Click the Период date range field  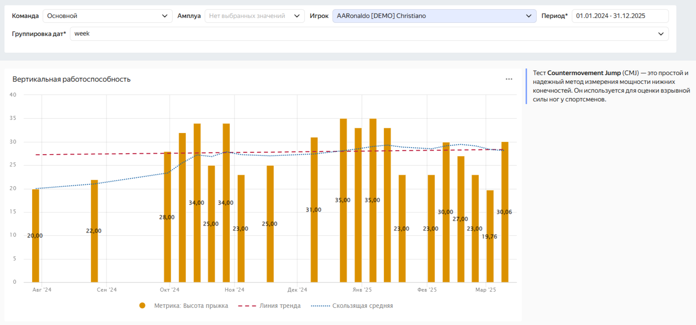click(x=620, y=16)
